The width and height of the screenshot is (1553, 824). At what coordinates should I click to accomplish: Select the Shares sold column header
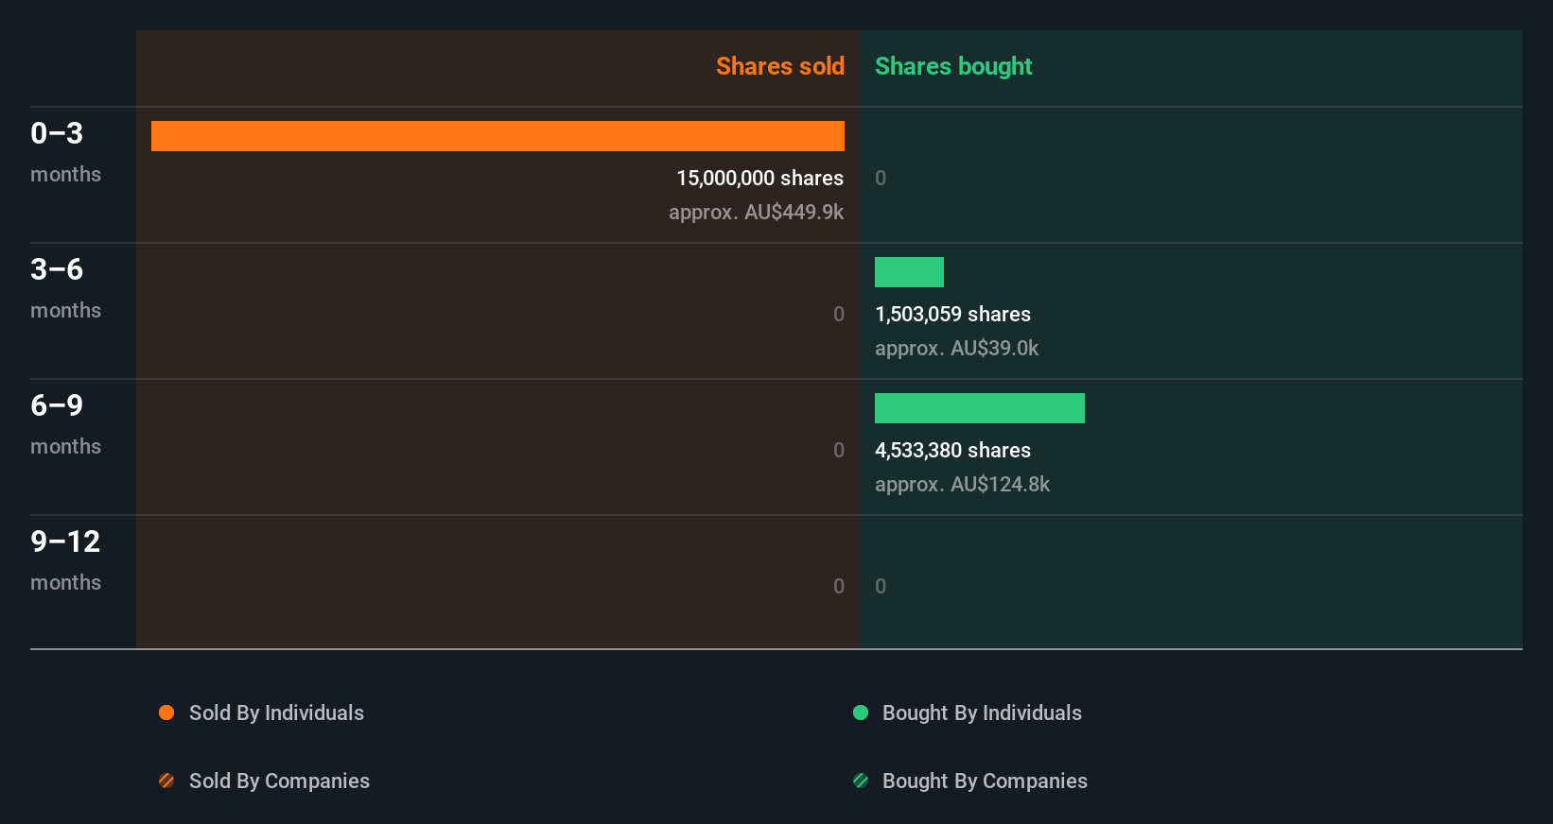779,66
